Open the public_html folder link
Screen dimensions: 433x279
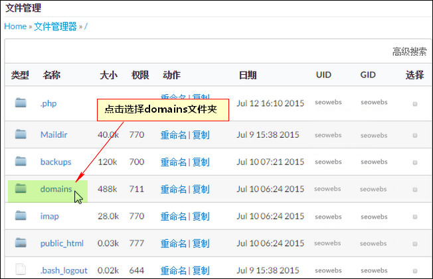tap(62, 243)
